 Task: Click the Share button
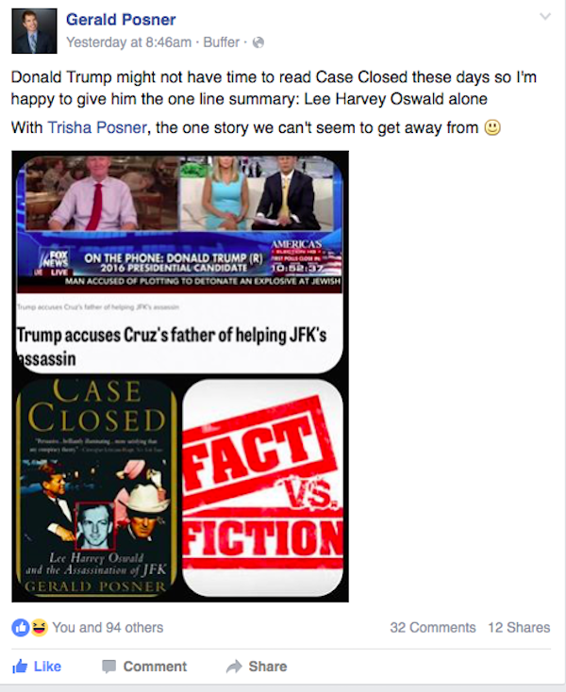click(257, 666)
